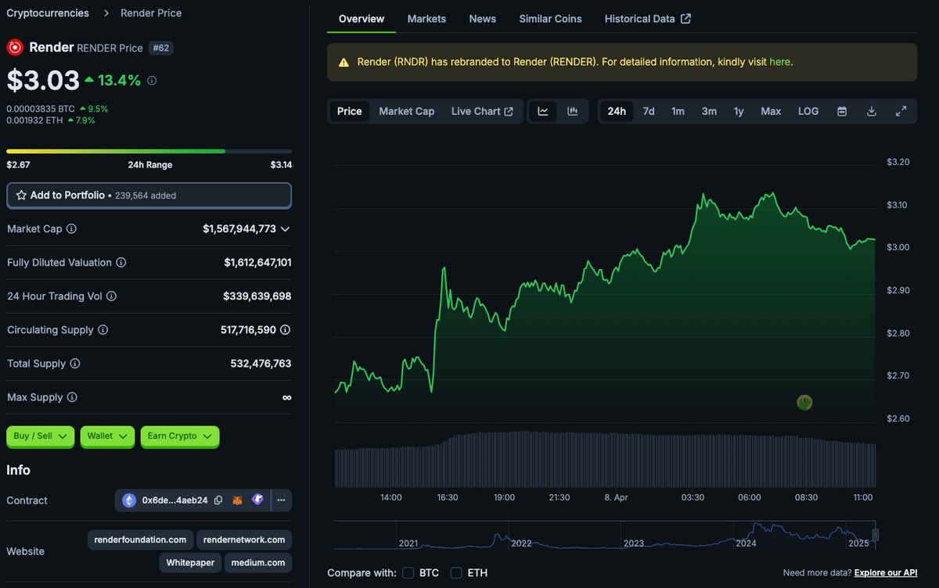Open the Historical Data tab
The height and width of the screenshot is (588, 939).
(x=648, y=19)
